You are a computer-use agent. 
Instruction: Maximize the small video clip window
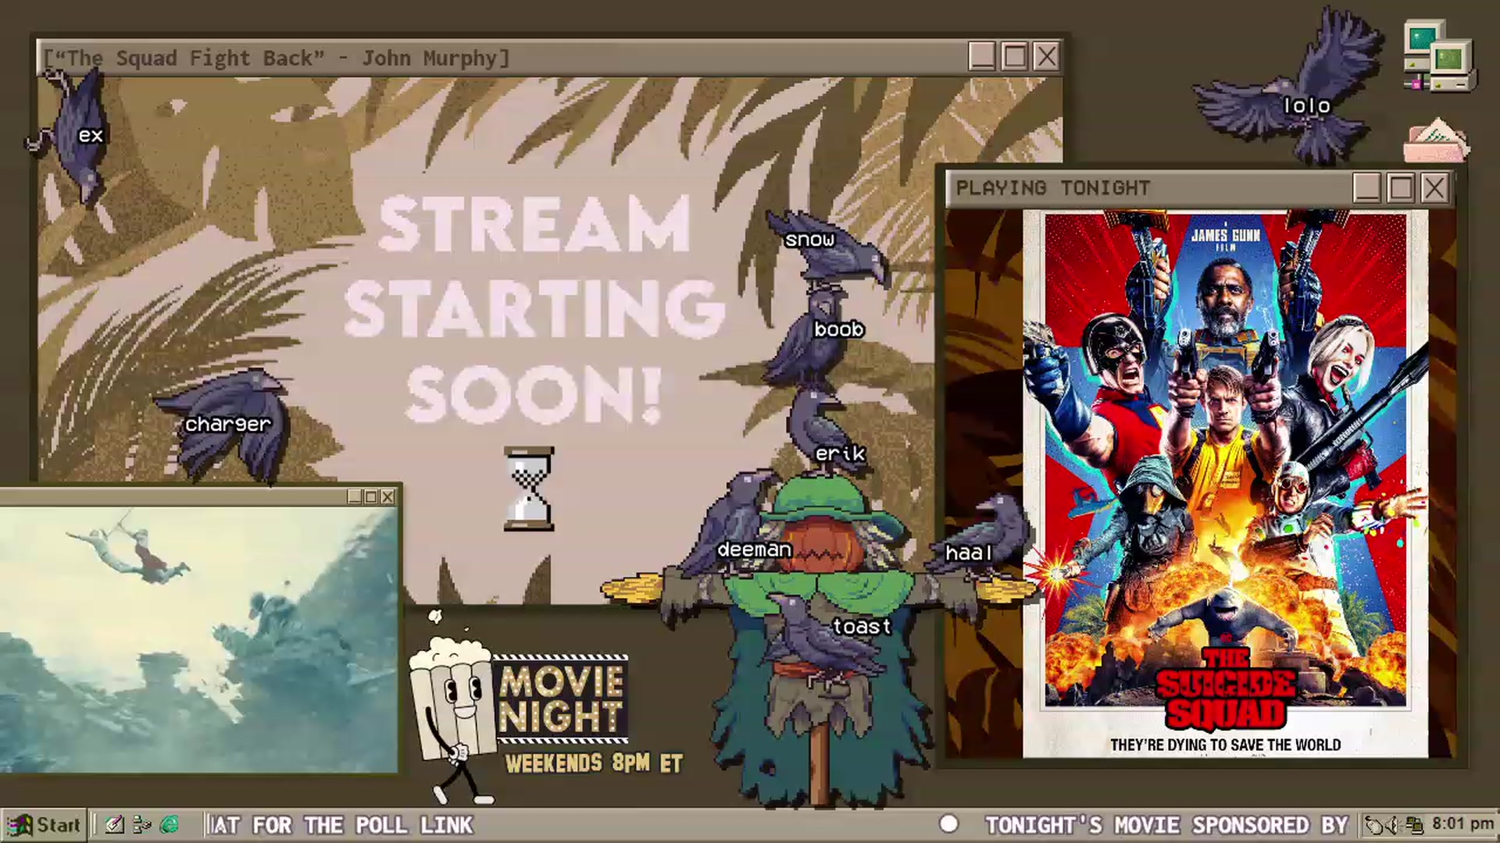coord(371,496)
